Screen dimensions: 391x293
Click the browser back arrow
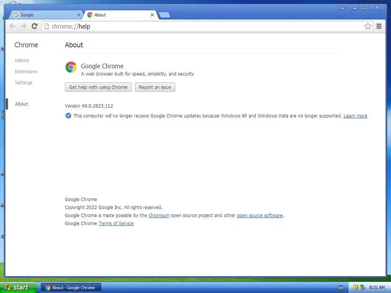12,26
